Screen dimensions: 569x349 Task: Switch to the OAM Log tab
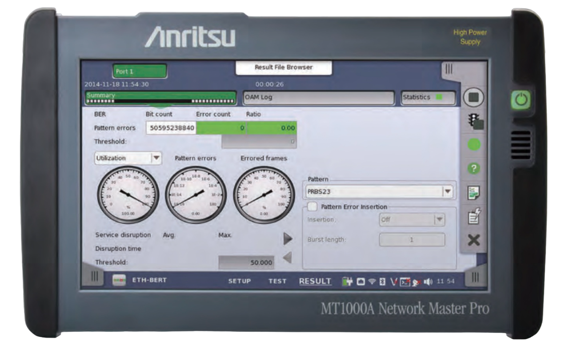pos(318,98)
